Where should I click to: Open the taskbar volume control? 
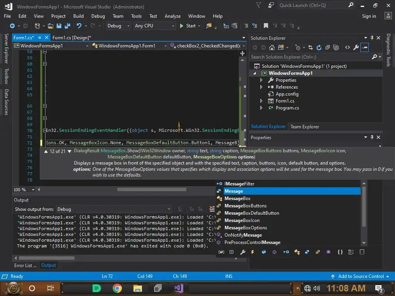tap(317, 288)
